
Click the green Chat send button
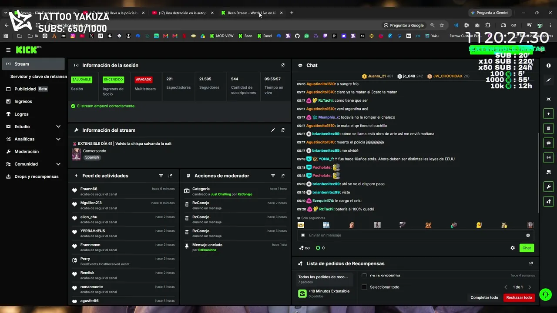527,248
